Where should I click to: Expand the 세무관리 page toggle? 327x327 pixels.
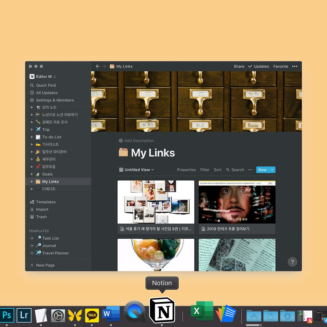(x=32, y=159)
